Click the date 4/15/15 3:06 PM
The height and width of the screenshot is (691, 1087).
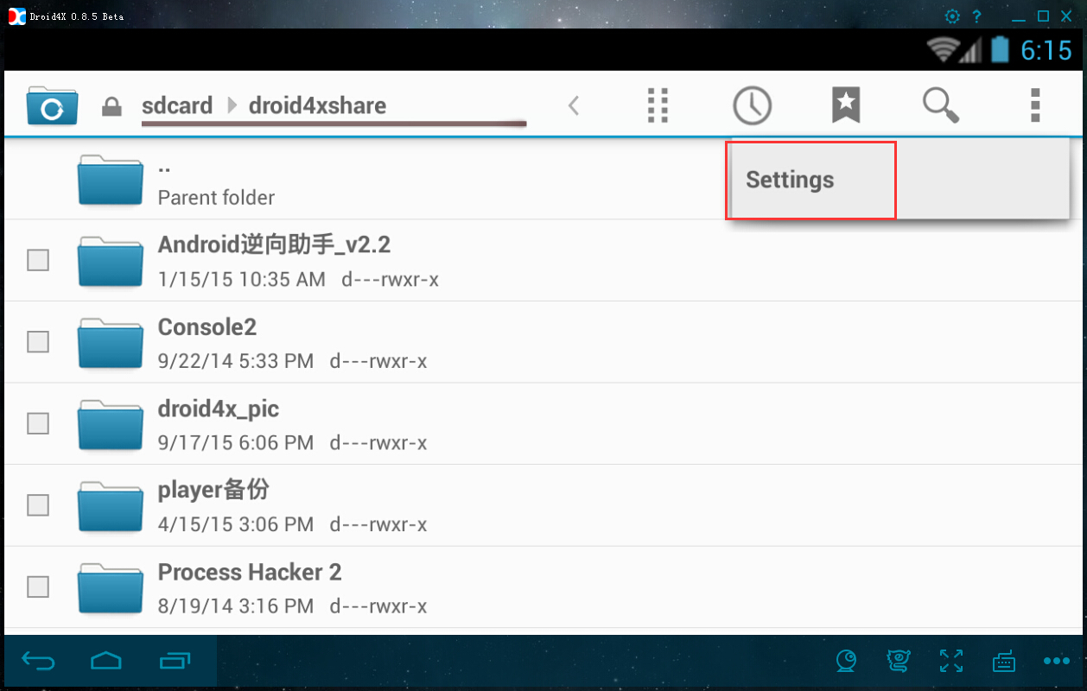click(x=236, y=524)
